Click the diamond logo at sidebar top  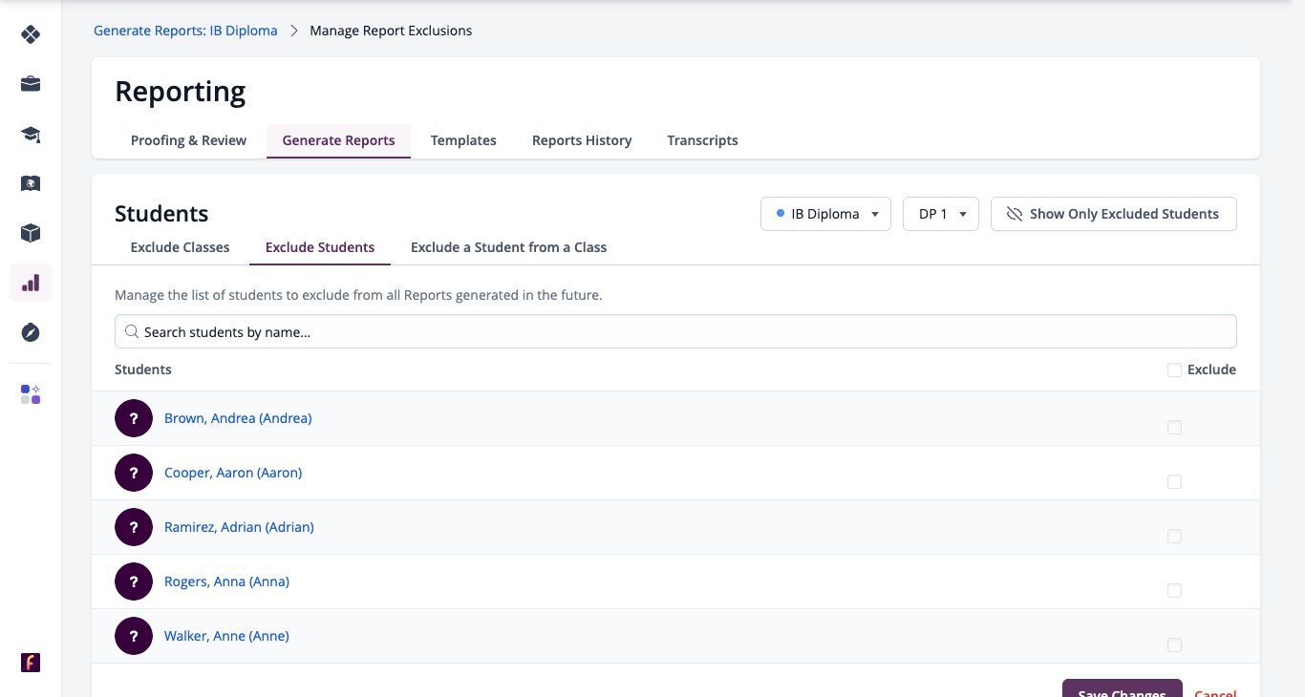31,34
